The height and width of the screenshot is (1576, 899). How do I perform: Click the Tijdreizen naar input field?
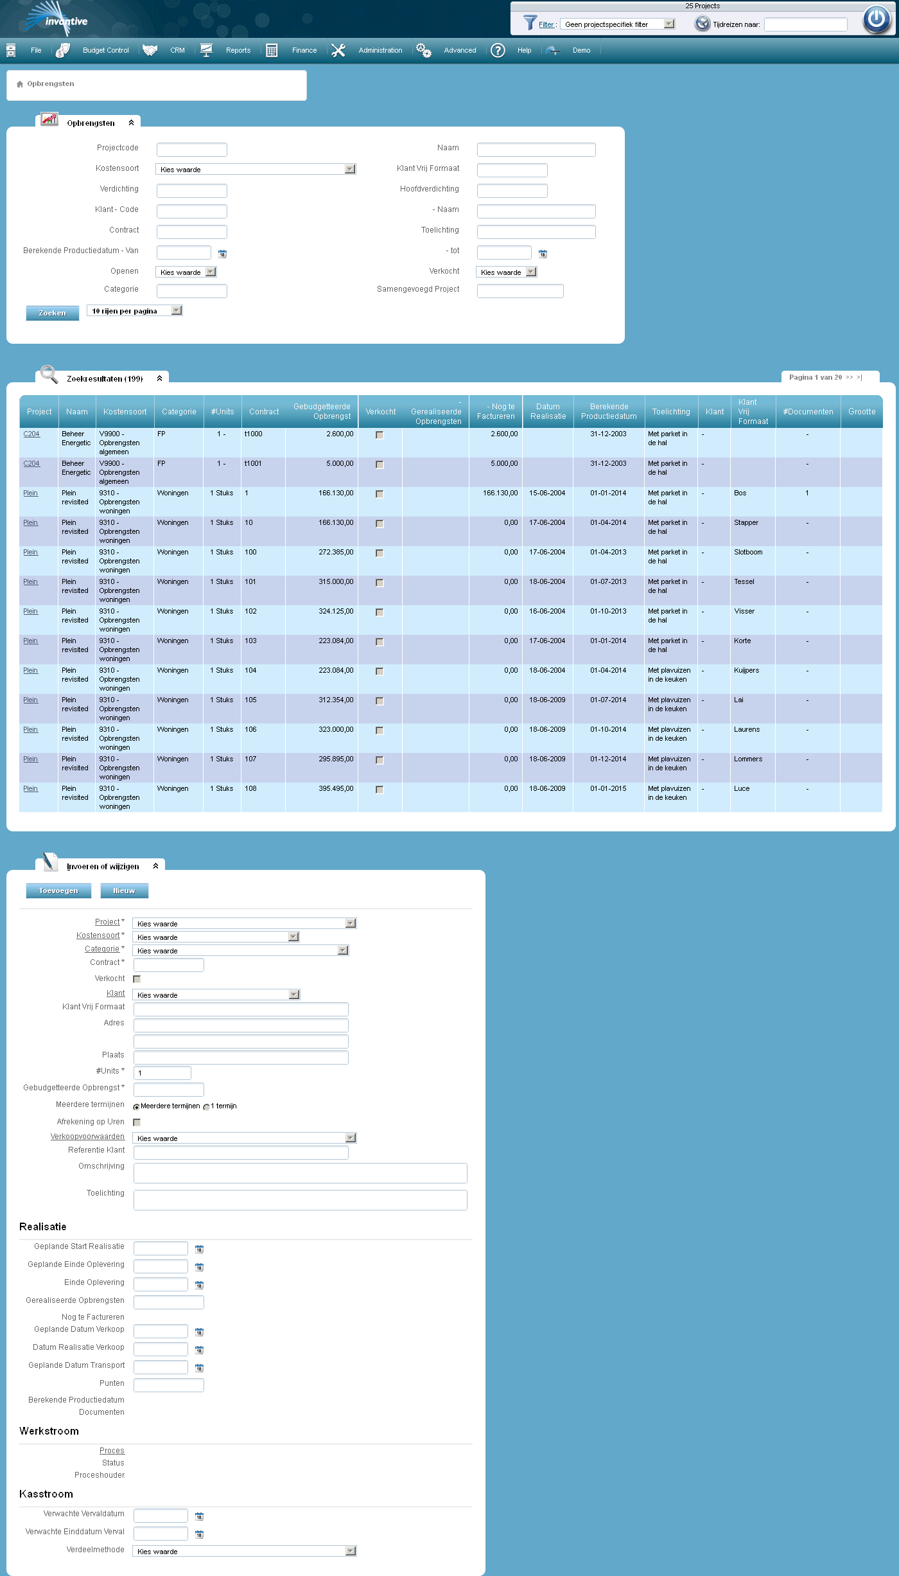point(806,24)
